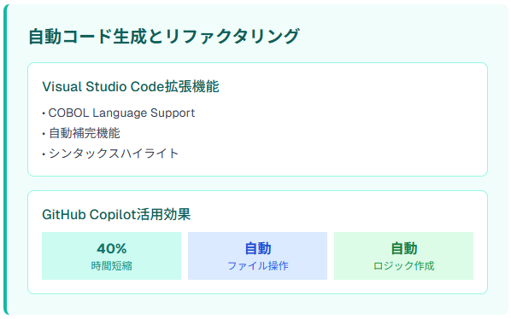The width and height of the screenshot is (511, 319).
Task: Open the 40% 時間短縮 stat tile
Action: [x=111, y=256]
